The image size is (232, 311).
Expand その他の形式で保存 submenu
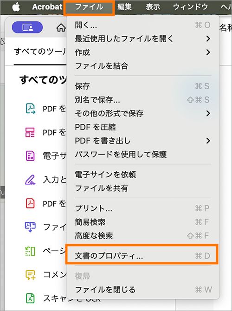click(143, 113)
